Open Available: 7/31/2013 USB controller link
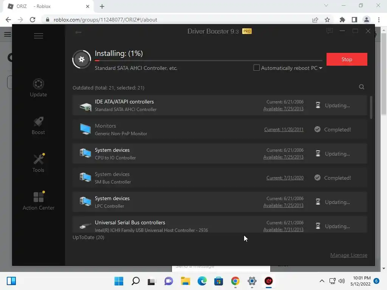The image size is (387, 290). point(283,230)
